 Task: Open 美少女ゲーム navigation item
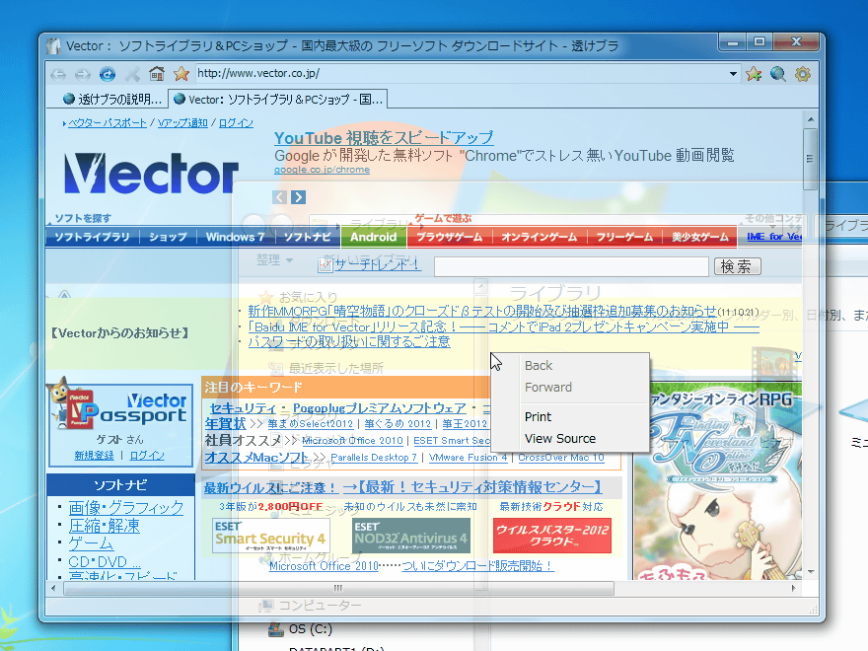click(x=700, y=237)
